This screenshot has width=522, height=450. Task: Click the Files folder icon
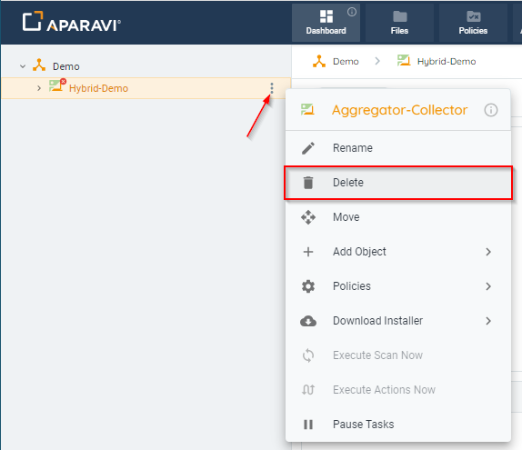(x=399, y=16)
